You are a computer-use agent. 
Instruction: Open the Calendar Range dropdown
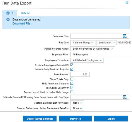[x=83, y=43]
